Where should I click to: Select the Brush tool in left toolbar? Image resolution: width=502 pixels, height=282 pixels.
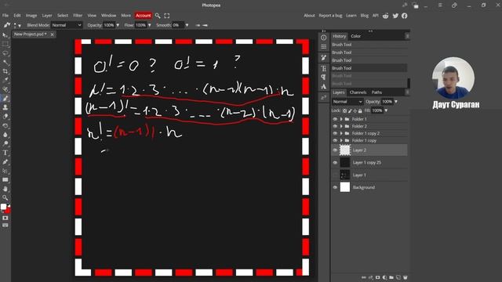point(5,99)
